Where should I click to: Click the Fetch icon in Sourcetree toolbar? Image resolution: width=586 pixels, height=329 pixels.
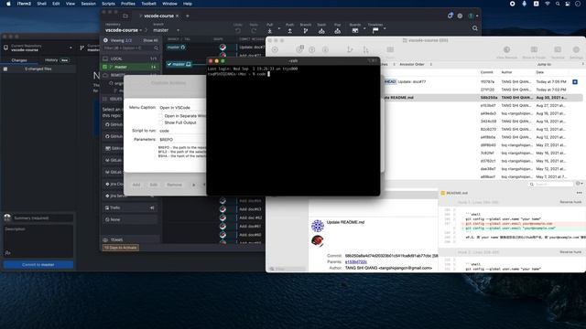click(325, 49)
